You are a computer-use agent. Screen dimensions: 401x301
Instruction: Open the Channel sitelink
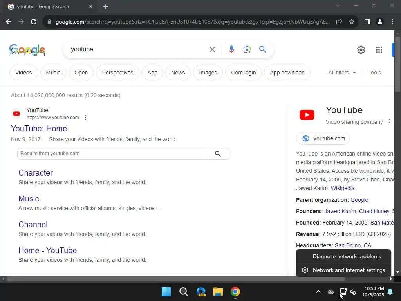point(33,225)
